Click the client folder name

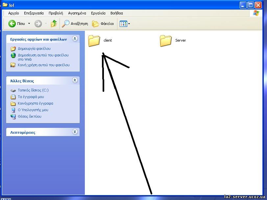[108, 40]
